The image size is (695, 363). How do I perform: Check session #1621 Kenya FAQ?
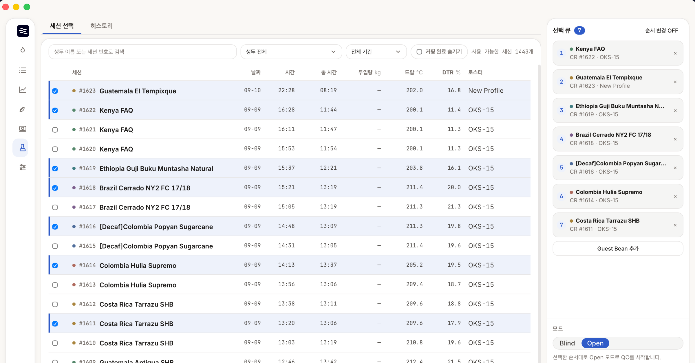(x=55, y=130)
